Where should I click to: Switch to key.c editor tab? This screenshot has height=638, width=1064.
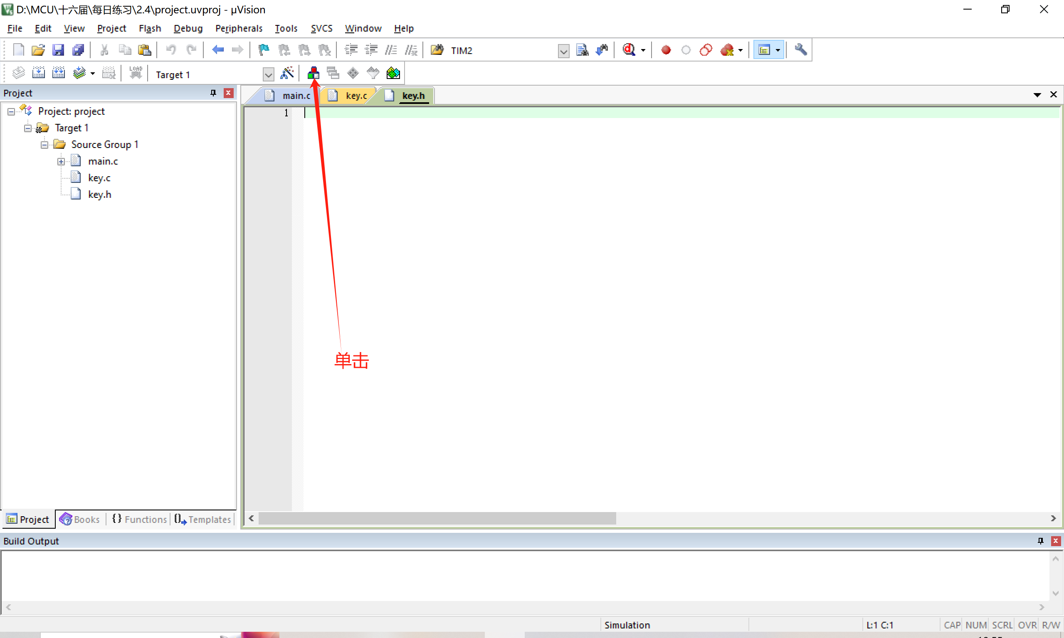(355, 96)
